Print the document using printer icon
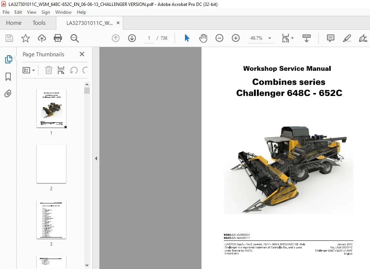This screenshot has width=370, height=269. pyautogui.click(x=58, y=38)
